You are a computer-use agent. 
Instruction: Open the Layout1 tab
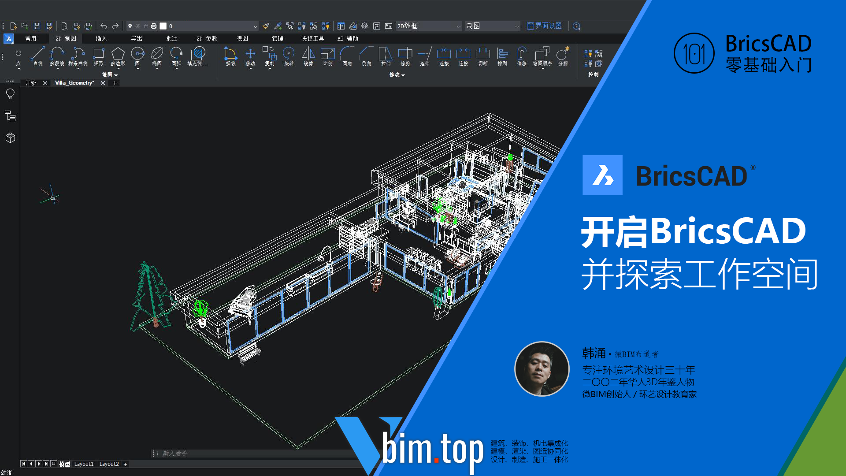click(84, 464)
